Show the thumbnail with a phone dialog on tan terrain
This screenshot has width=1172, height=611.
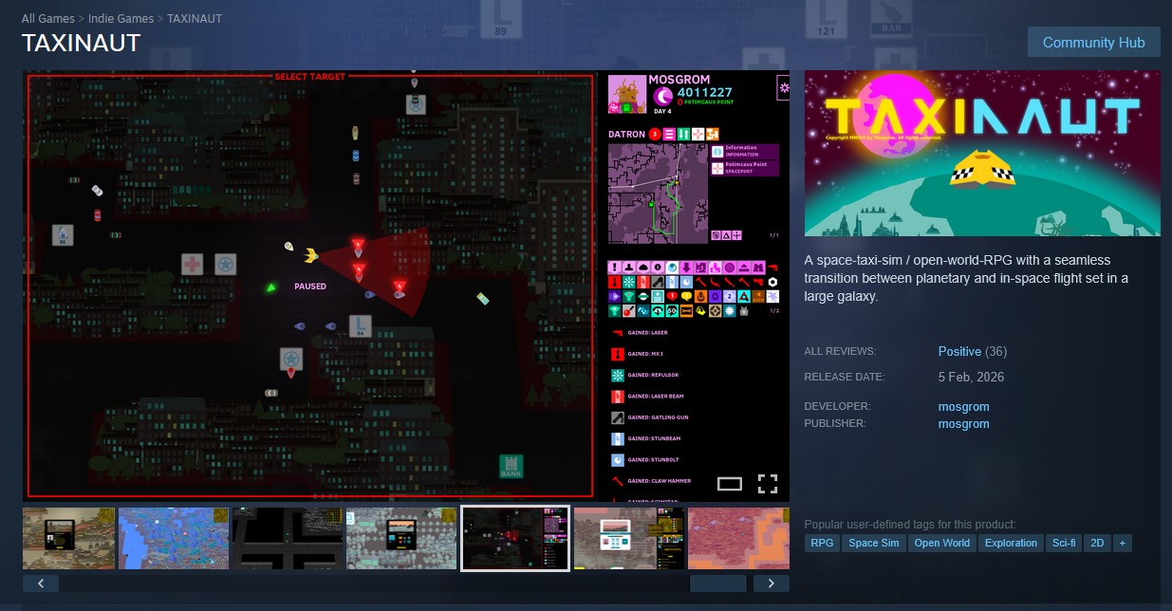click(68, 538)
